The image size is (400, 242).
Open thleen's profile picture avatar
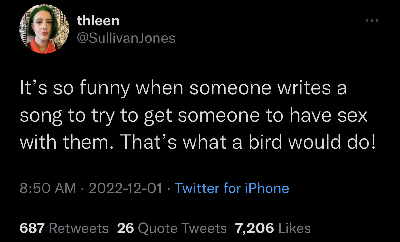coord(44,29)
